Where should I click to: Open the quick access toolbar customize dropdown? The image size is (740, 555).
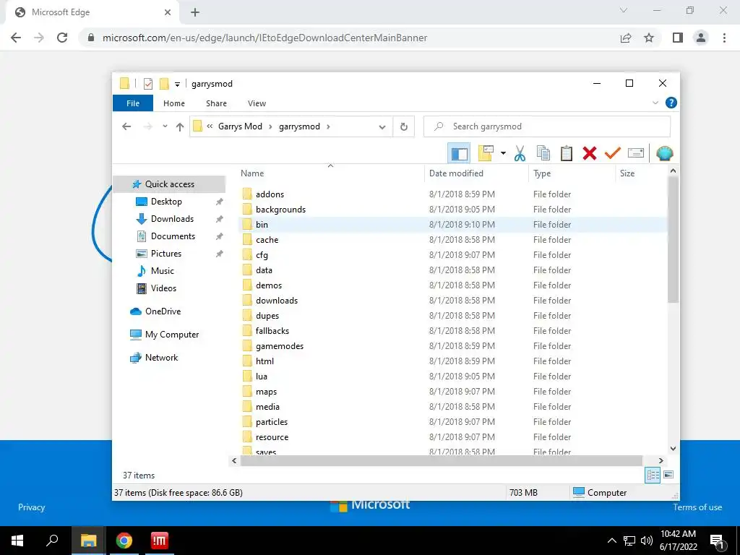pyautogui.click(x=177, y=85)
